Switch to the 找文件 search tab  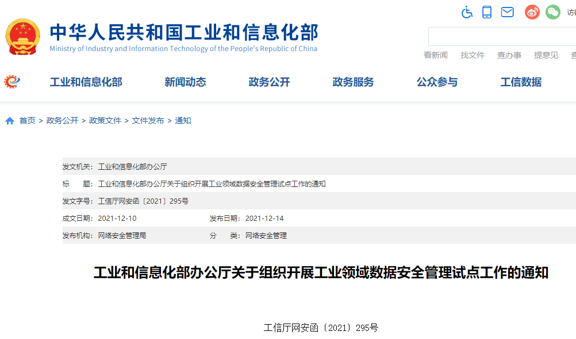coord(473,55)
